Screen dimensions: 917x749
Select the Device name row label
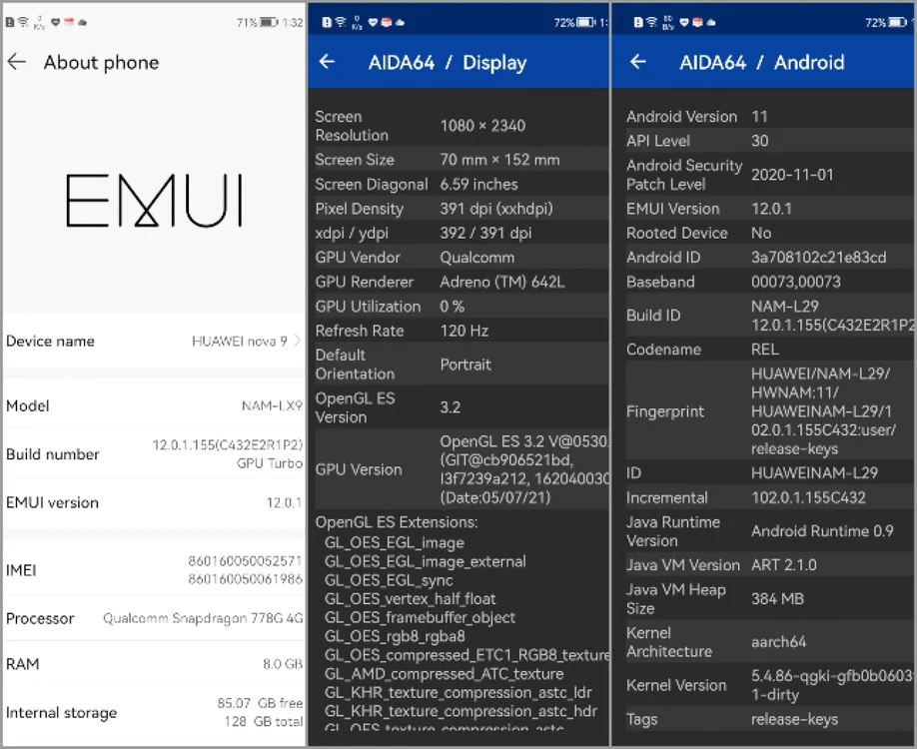50,341
